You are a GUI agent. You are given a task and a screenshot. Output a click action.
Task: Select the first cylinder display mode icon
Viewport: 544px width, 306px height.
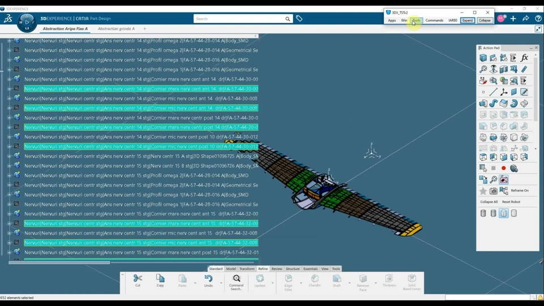(x=483, y=213)
